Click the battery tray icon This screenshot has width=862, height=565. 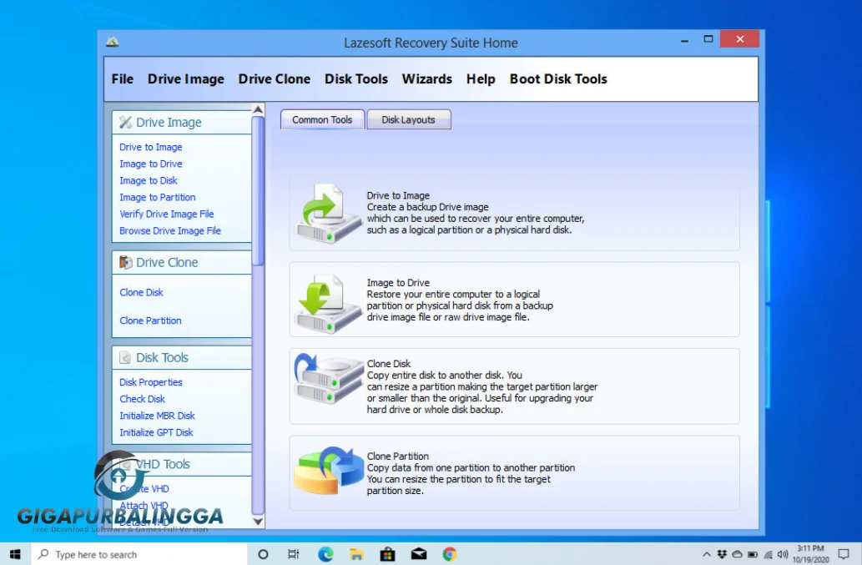(x=753, y=554)
